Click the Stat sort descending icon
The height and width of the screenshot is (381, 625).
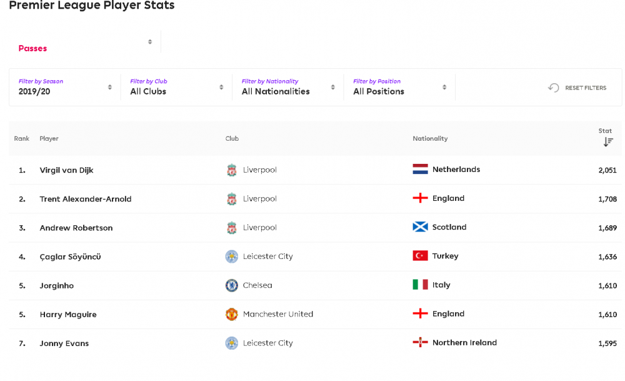pyautogui.click(x=608, y=141)
